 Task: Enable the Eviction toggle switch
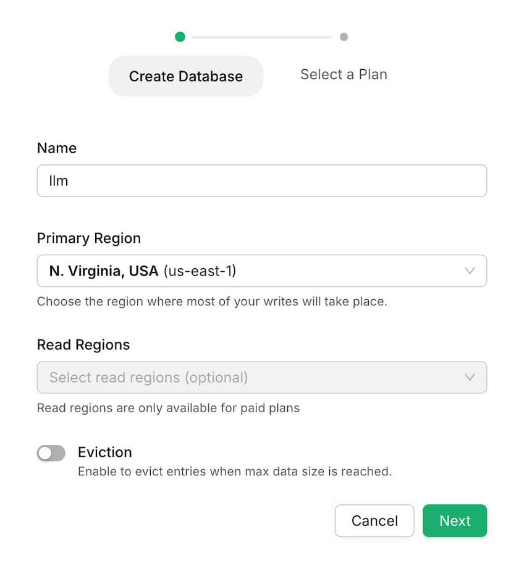coord(51,454)
